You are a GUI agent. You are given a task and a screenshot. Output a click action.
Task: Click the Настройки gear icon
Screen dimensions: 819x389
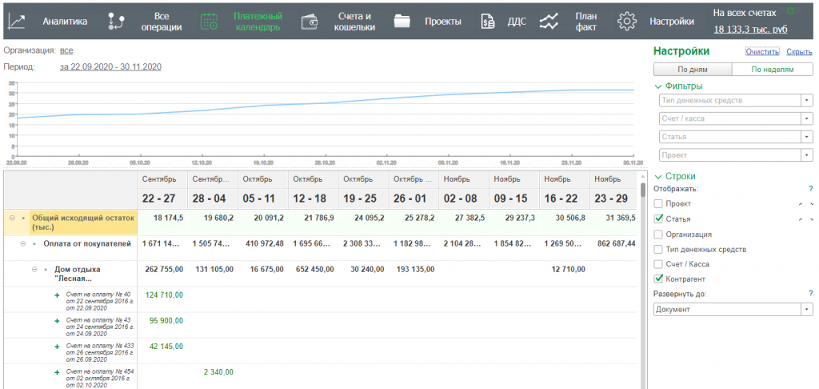coord(628,22)
